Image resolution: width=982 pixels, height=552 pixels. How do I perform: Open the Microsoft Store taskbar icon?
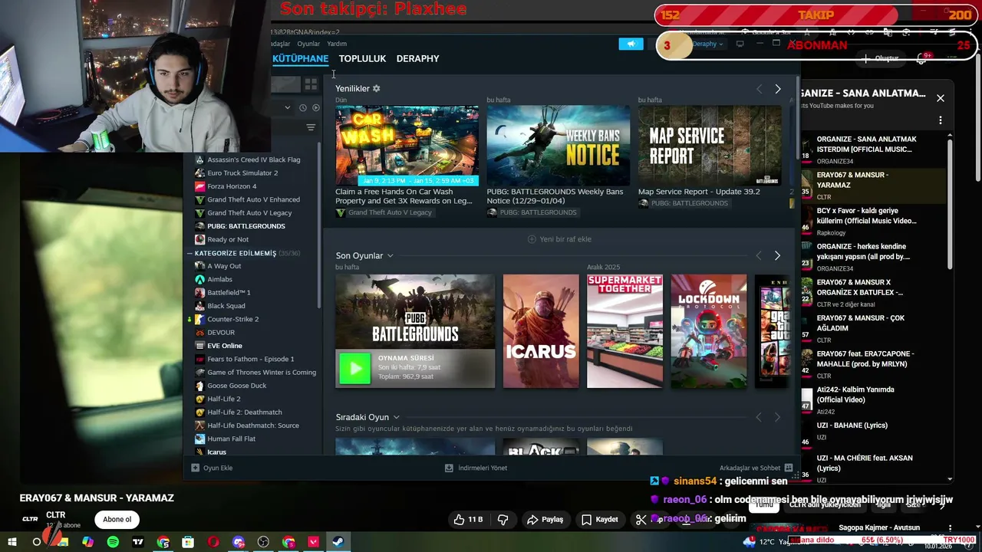click(x=188, y=542)
